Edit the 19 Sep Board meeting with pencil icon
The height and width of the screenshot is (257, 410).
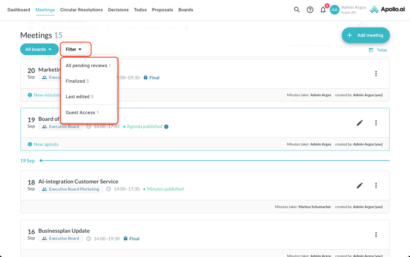coord(359,123)
